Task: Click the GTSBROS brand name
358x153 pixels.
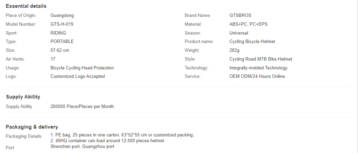Action: [x=240, y=15]
